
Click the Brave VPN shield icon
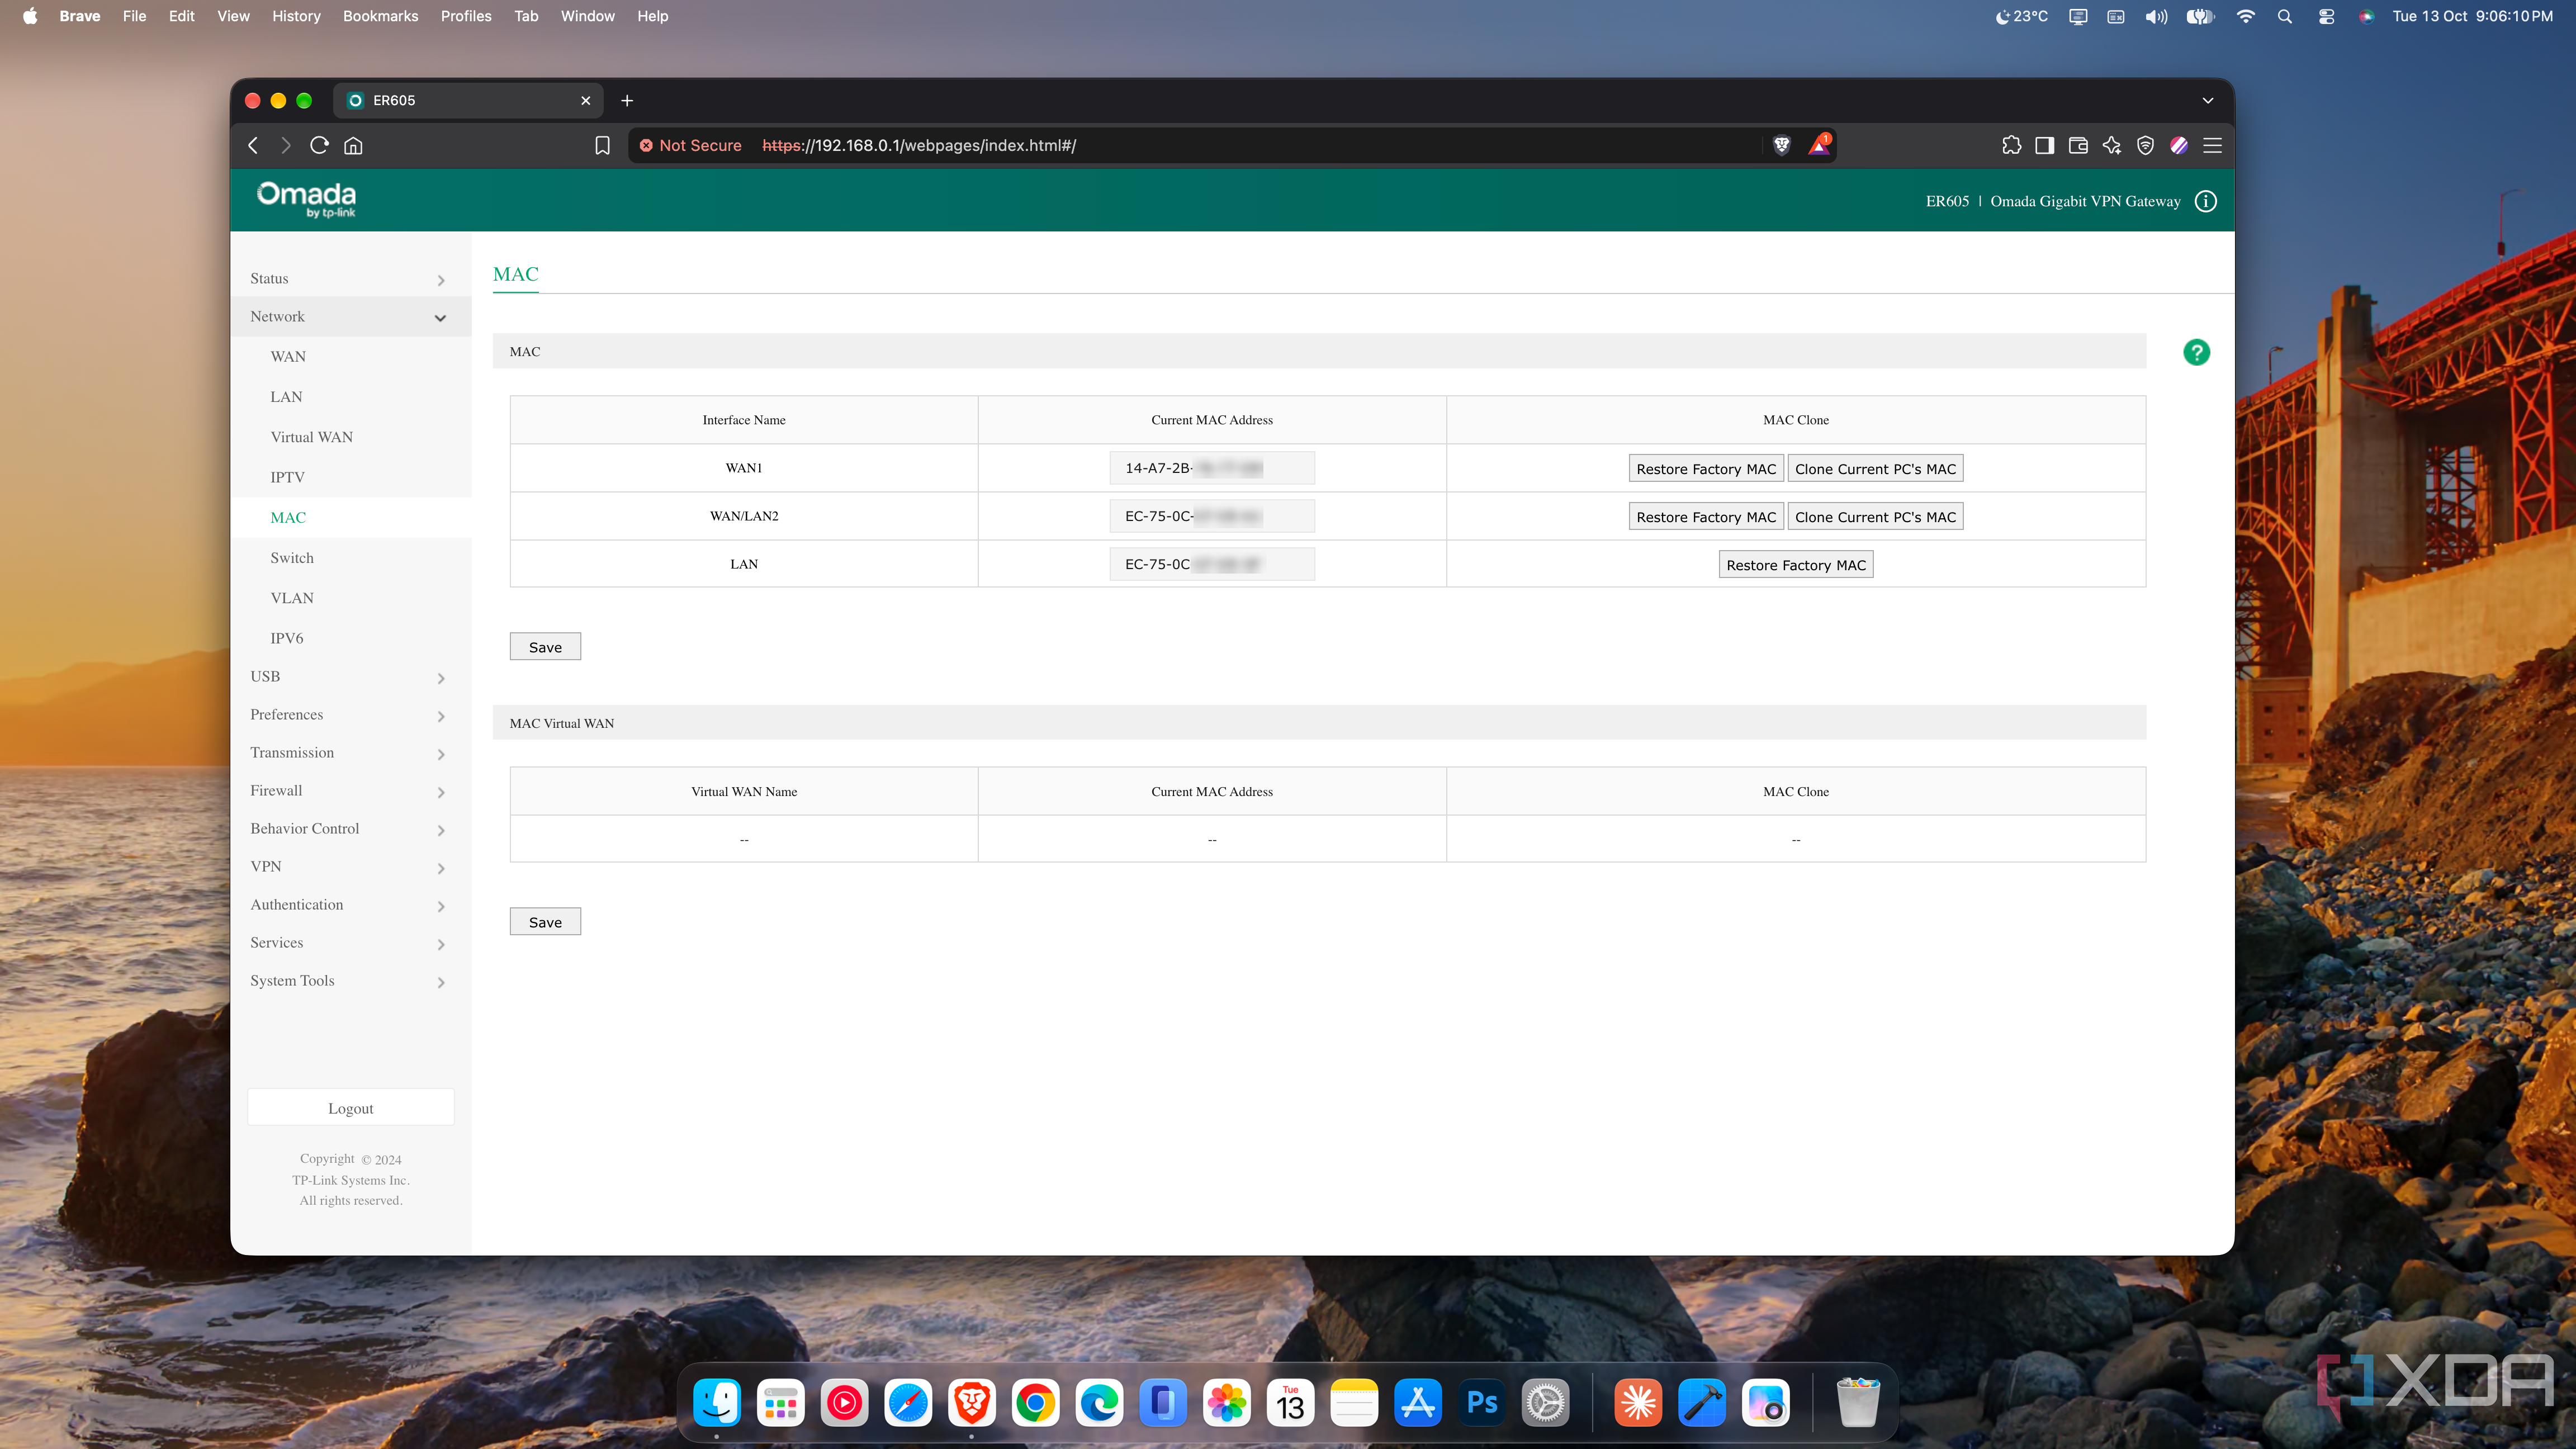[2145, 145]
